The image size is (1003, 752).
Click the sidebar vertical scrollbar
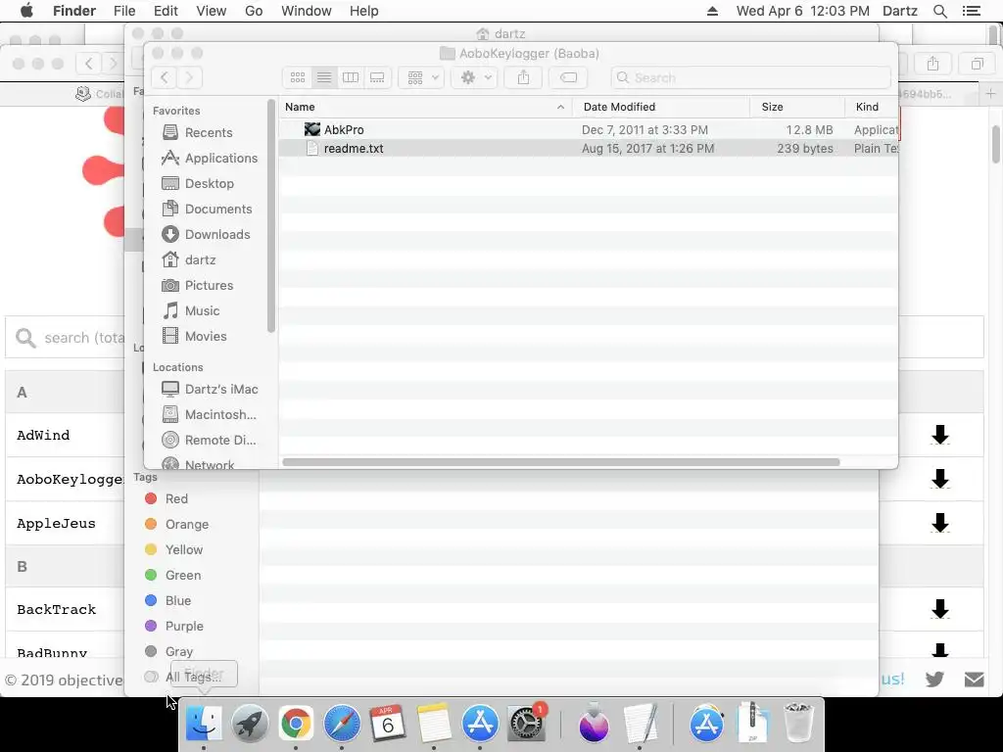pyautogui.click(x=271, y=215)
